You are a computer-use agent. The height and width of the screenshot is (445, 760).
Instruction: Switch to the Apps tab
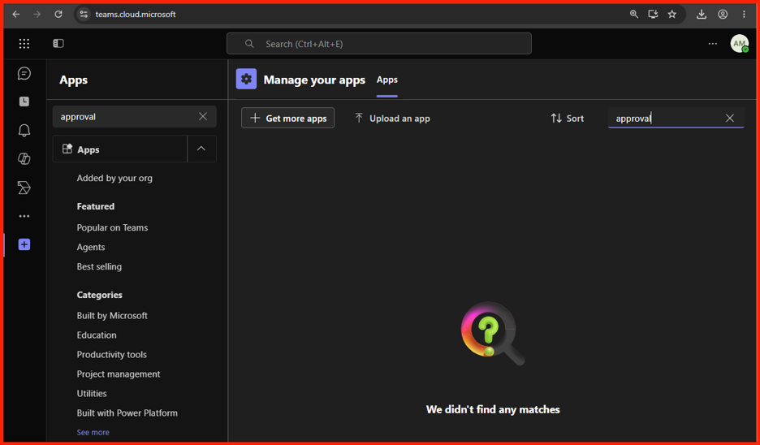tap(386, 80)
